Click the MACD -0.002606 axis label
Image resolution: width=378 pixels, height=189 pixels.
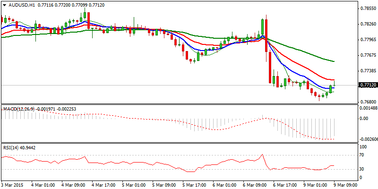point(367,139)
